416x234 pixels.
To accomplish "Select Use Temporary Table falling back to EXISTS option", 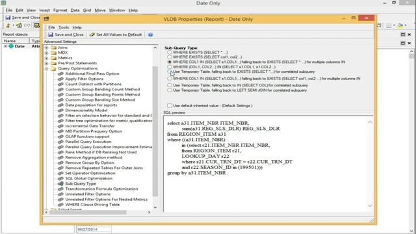I will click(x=170, y=71).
